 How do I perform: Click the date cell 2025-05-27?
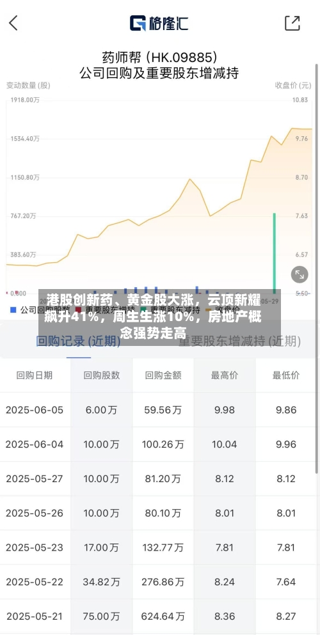(x=35, y=479)
